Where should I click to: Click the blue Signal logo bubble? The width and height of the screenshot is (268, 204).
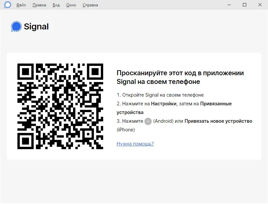pos(16,26)
